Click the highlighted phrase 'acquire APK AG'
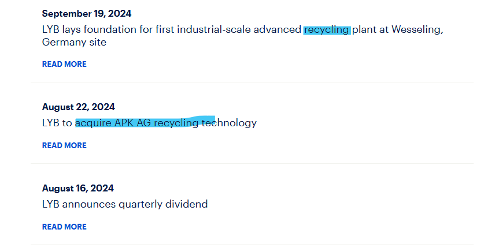Screen dimensions: 495x252 tap(113, 123)
